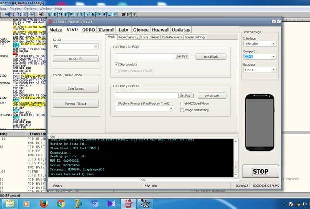Click the WriteFlash file path input field
This screenshot has height=209, width=310.
tap(146, 96)
